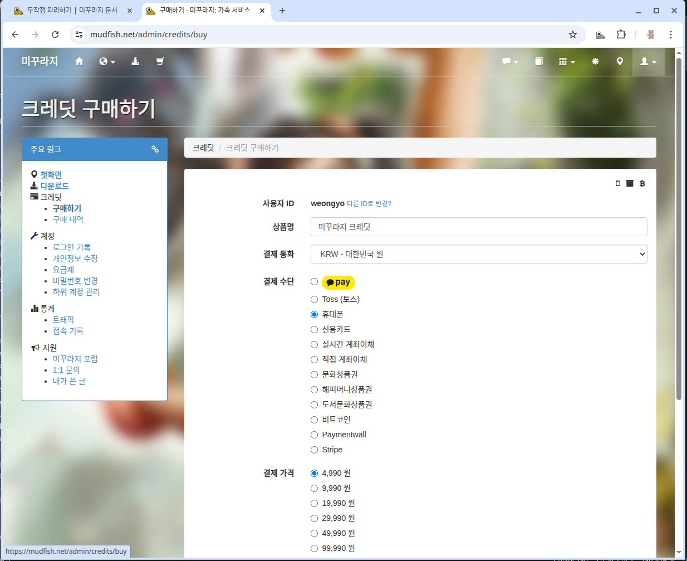Open 구매 내역 purchase history link
Screen dimensions: 687x561
(x=68, y=219)
